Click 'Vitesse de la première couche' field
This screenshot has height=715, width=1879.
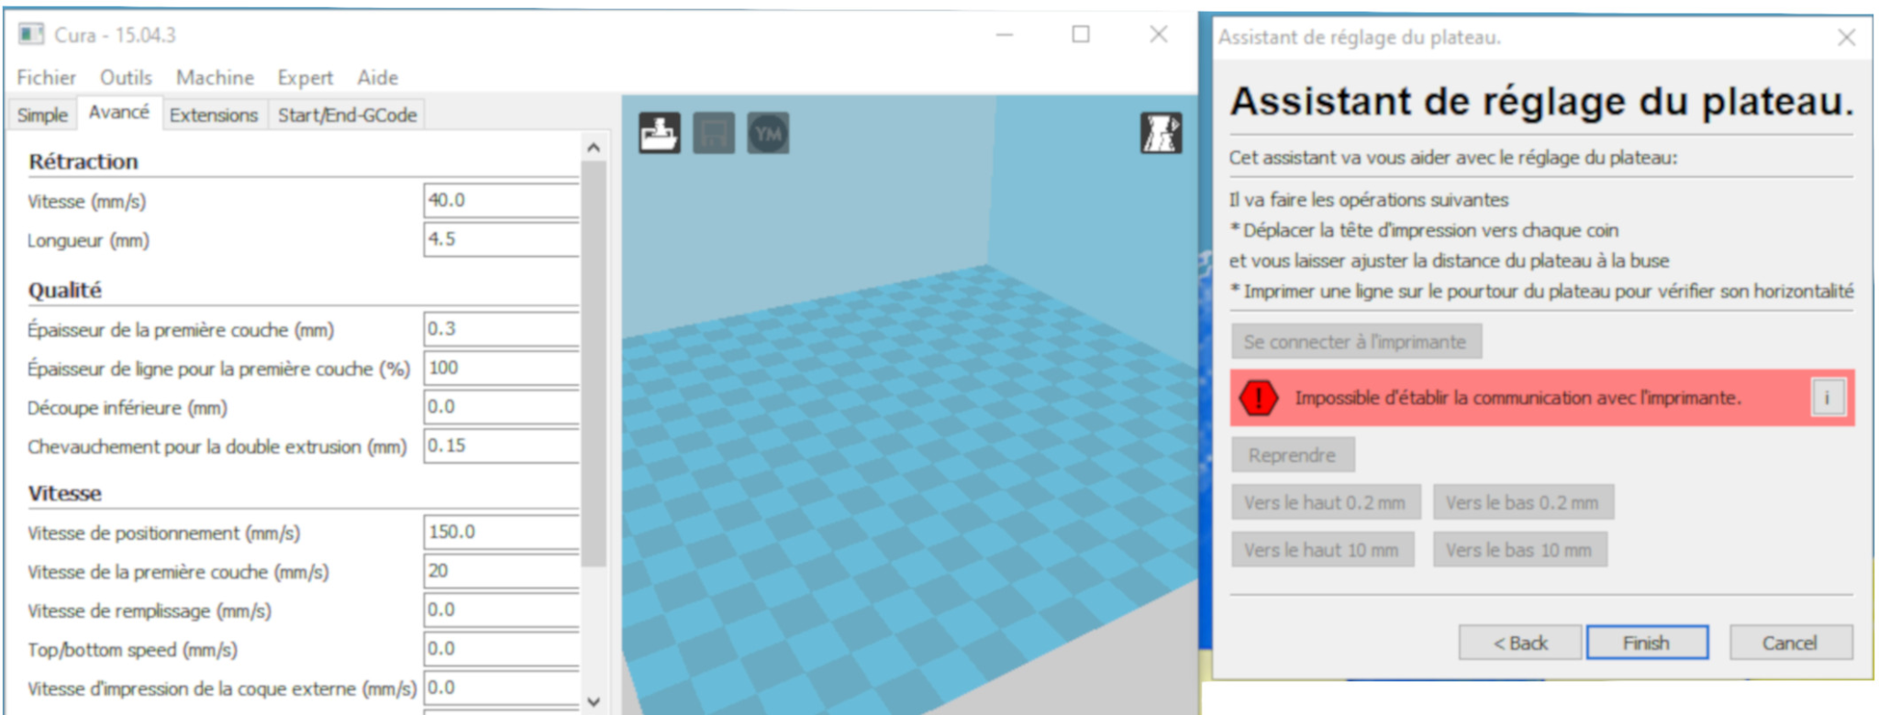pyautogui.click(x=501, y=571)
